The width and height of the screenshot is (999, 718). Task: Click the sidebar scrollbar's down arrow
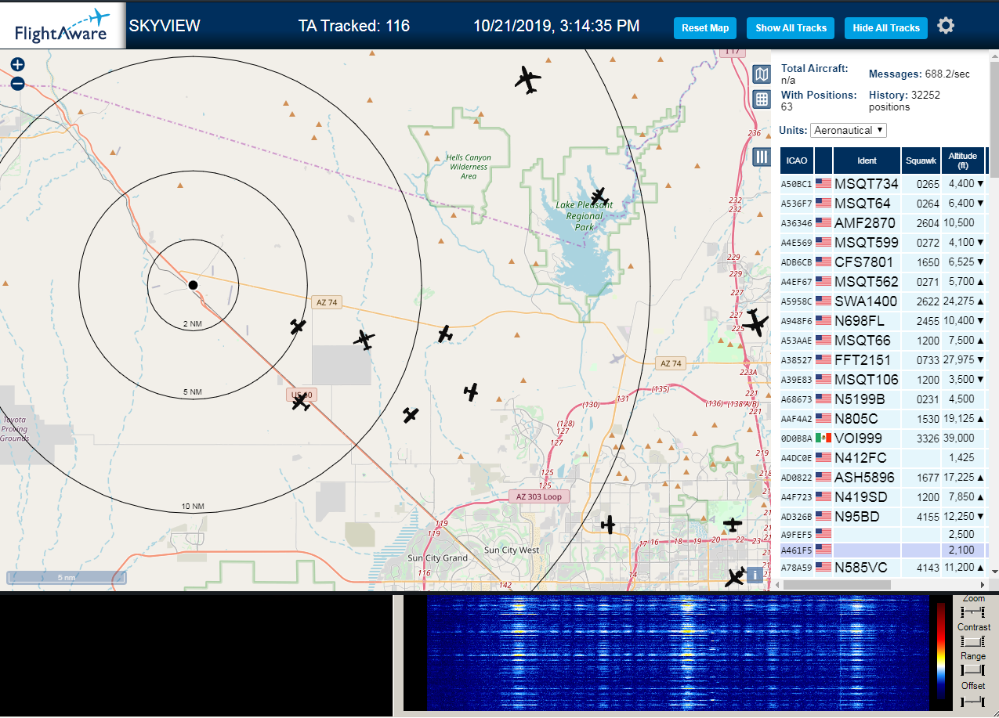pos(994,572)
